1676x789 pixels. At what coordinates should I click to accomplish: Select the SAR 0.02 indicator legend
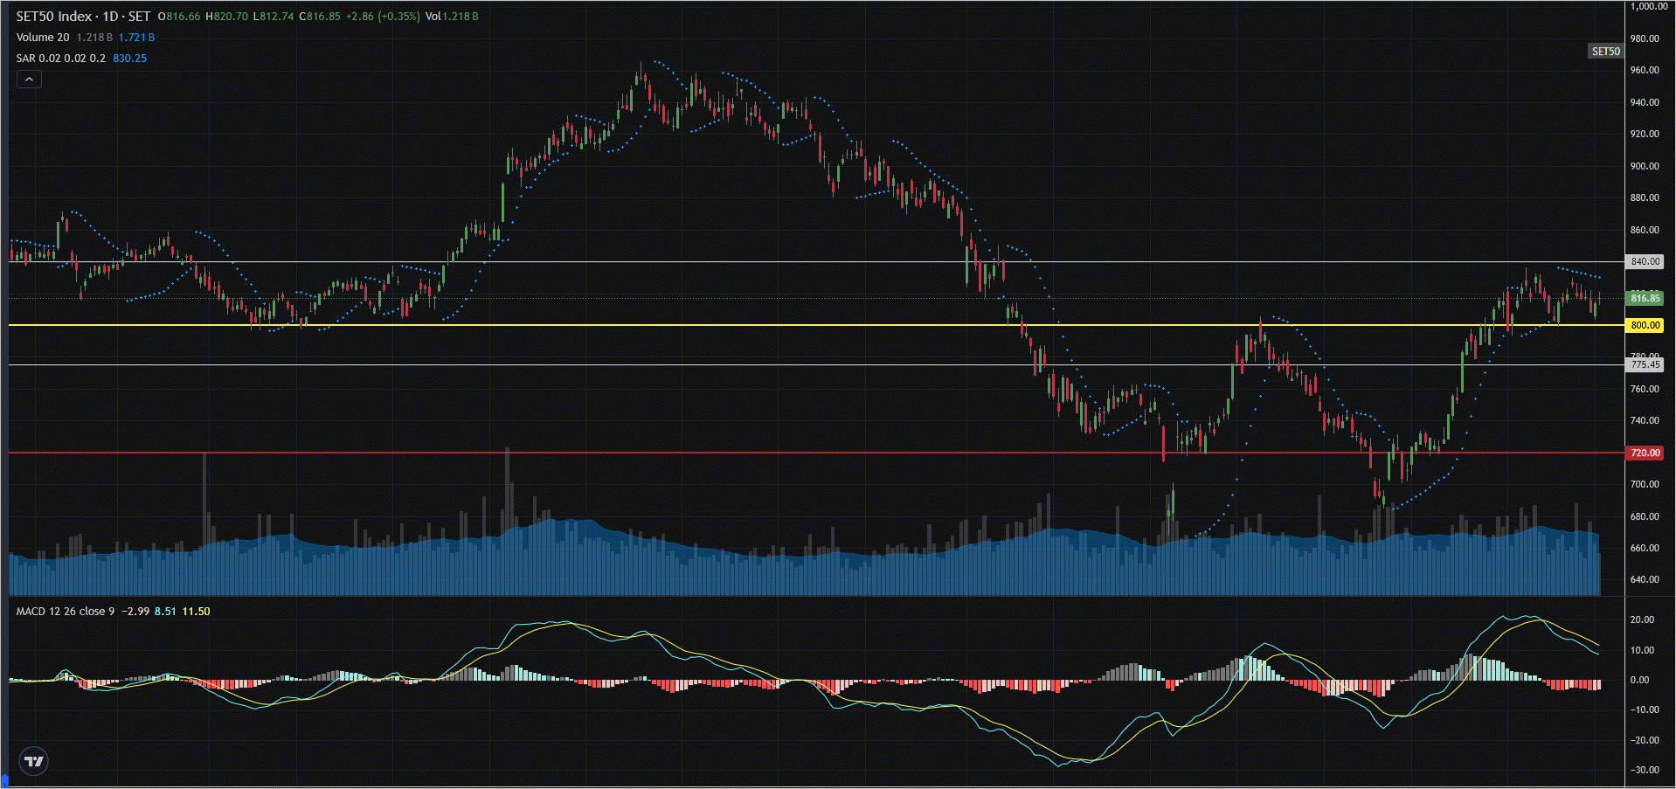(60, 59)
